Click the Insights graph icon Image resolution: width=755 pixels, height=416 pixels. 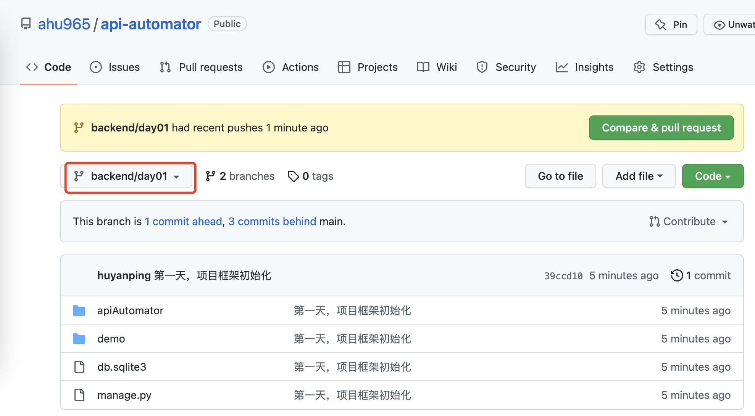tap(562, 67)
